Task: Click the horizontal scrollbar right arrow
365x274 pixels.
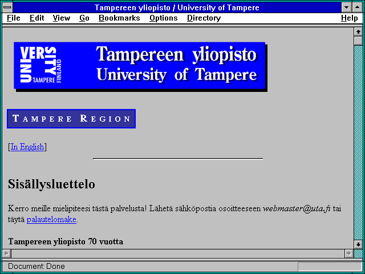Action: tap(348, 253)
